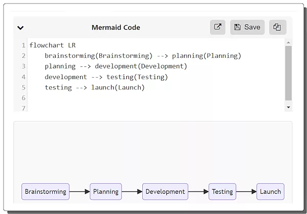
Task: Click the 'testing --> launch(Launch)' code line
Action: tap(95, 87)
